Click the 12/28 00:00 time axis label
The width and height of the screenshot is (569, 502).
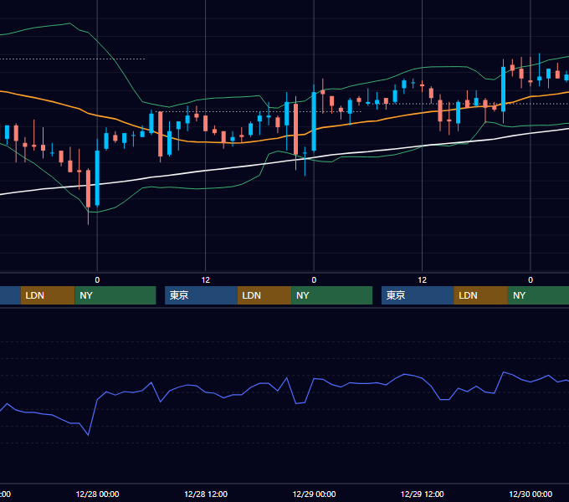[97, 494]
